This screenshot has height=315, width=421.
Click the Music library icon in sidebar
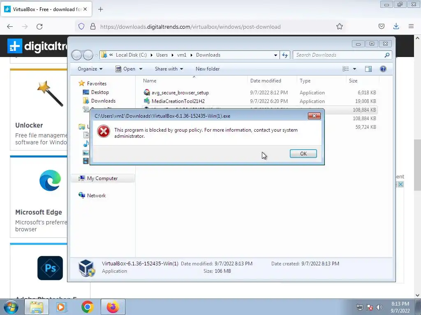point(86,144)
